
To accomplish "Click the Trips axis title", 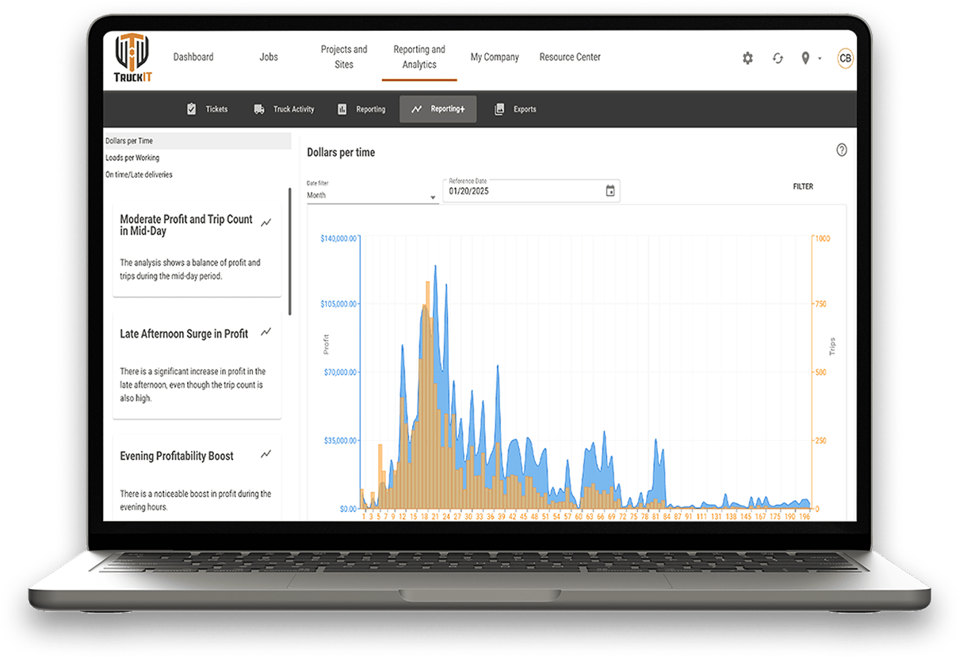I will click(832, 346).
